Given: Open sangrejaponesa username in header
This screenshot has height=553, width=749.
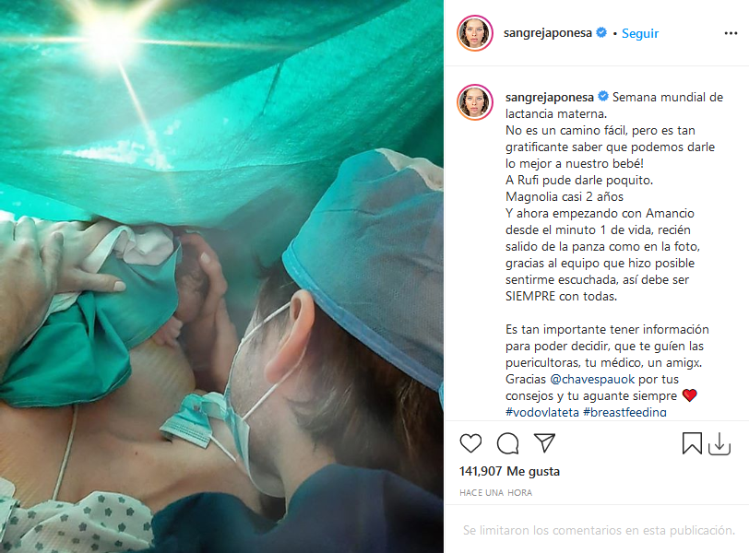Looking at the screenshot, I should pos(547,33).
